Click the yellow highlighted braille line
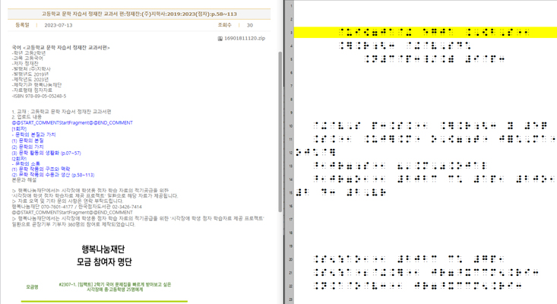This screenshot has height=304, width=557. pos(426,33)
